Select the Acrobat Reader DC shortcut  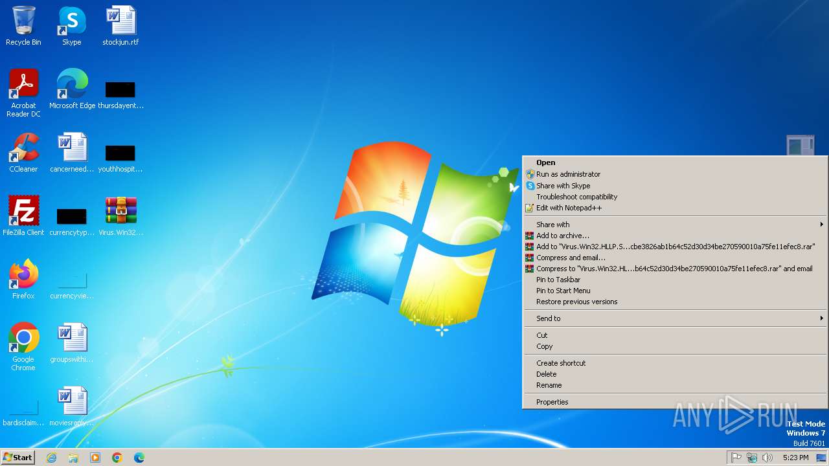pos(23,93)
